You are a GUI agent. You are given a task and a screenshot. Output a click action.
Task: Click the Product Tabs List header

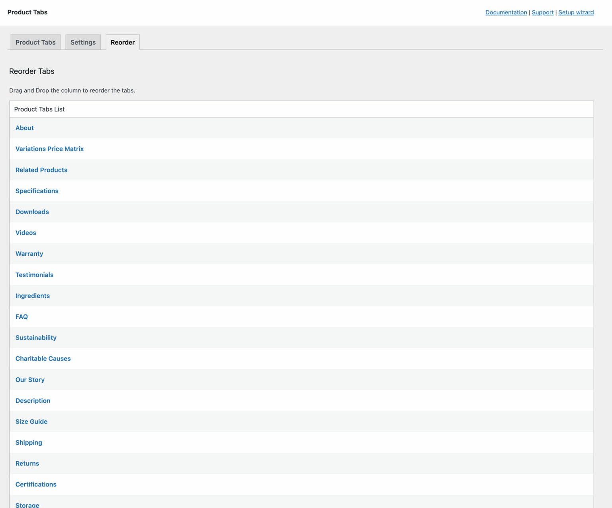click(39, 109)
